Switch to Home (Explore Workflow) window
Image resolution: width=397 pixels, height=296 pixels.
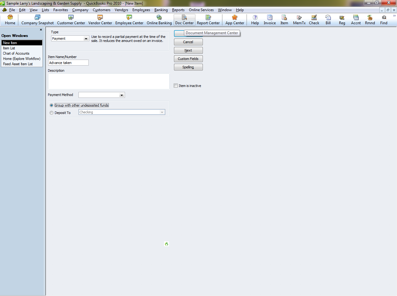click(x=22, y=59)
